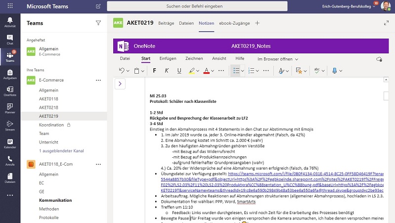Open the Erich-Gutenberg-Berufskolleg organization switcher
The image size is (395, 223).
(349, 6)
